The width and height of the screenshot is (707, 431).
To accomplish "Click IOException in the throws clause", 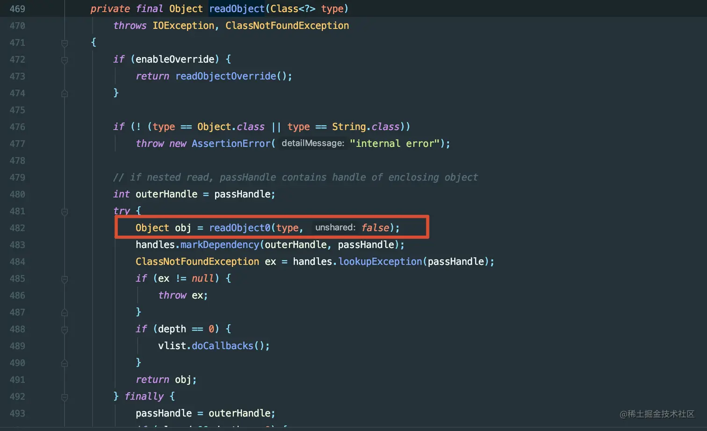I will [183, 26].
